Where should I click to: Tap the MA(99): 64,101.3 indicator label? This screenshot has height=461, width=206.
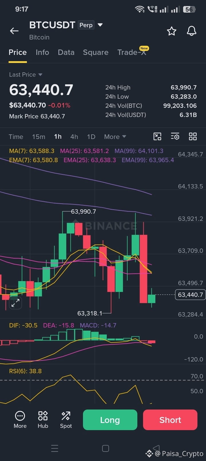pos(139,151)
